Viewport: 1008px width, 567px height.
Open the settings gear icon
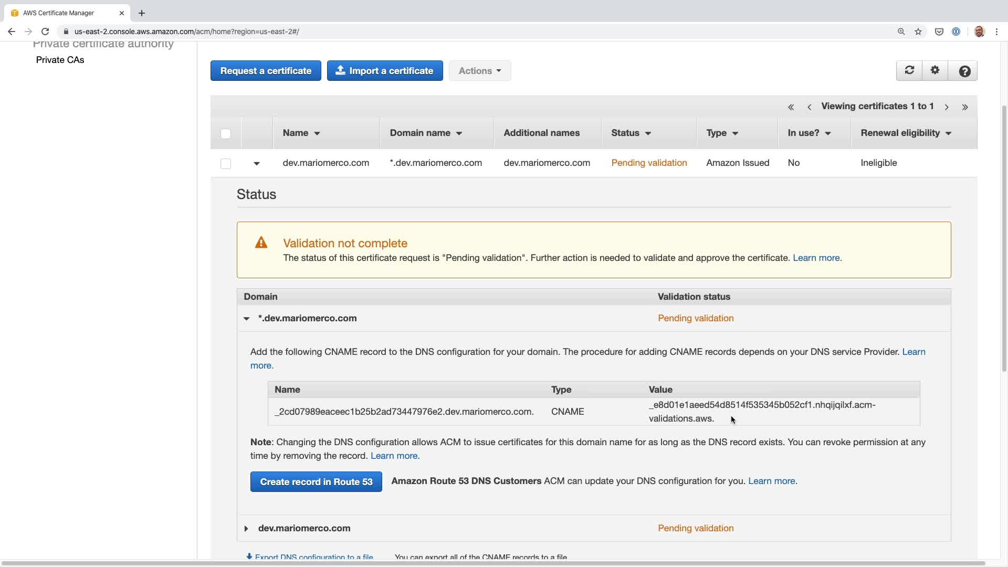(x=935, y=70)
